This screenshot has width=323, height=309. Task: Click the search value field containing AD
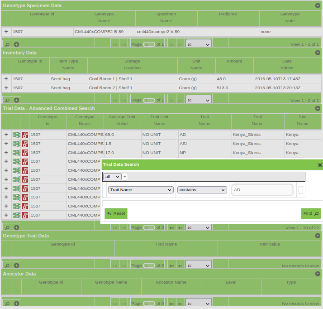262,190
